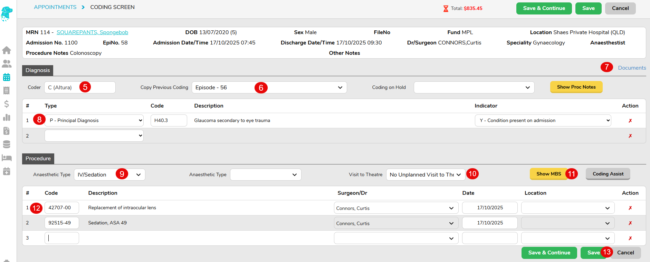
Task: Open the home icon in sidebar
Action: (x=7, y=50)
